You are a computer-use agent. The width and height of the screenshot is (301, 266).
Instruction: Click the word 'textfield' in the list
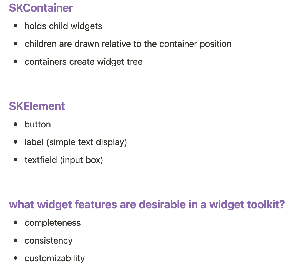coord(41,160)
